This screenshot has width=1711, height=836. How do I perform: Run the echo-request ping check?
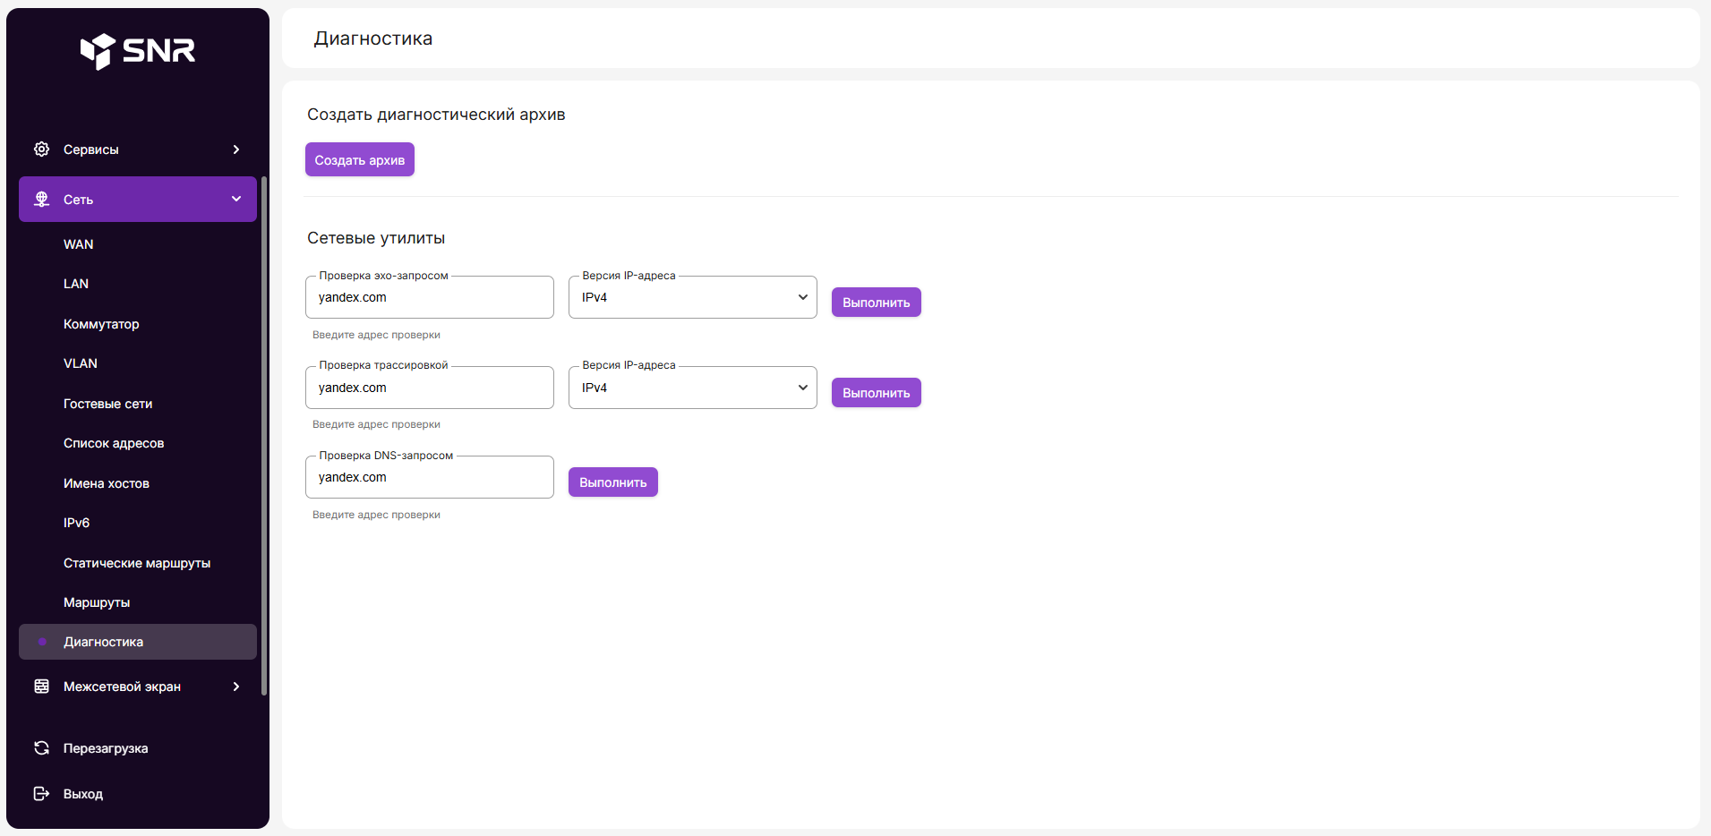876,303
